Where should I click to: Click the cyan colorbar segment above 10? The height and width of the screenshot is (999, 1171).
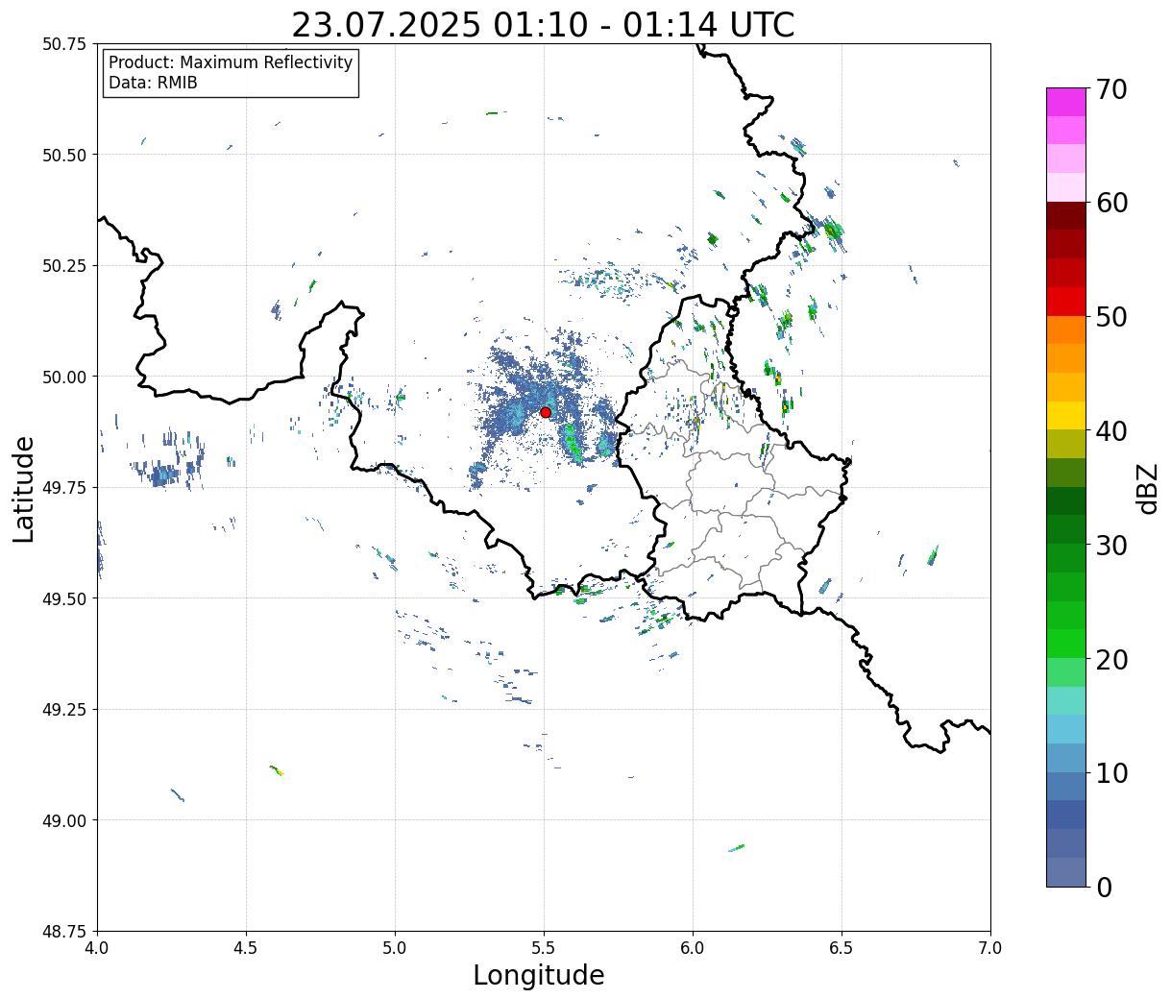coord(1066,729)
